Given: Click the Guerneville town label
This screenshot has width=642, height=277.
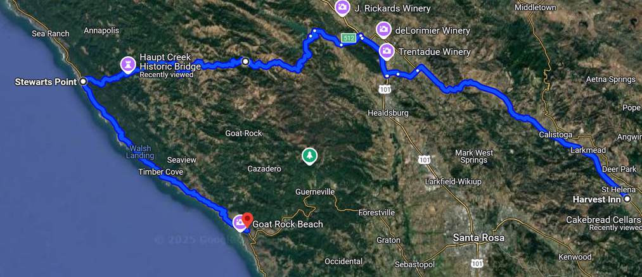Looking at the screenshot, I should (315, 192).
